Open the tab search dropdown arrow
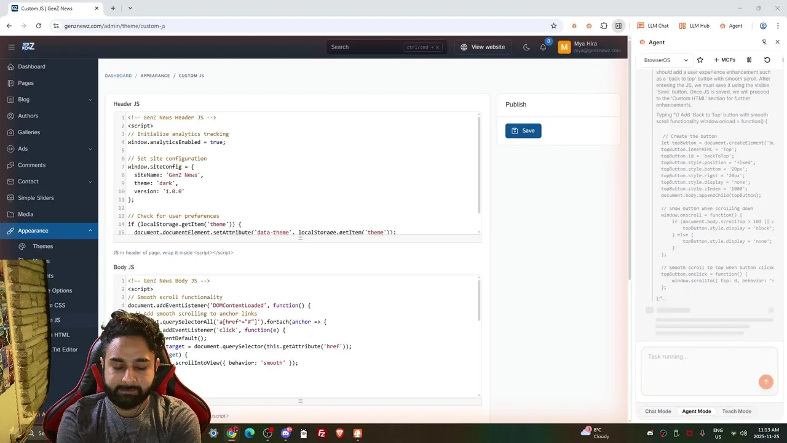787x443 pixels. coord(130,8)
